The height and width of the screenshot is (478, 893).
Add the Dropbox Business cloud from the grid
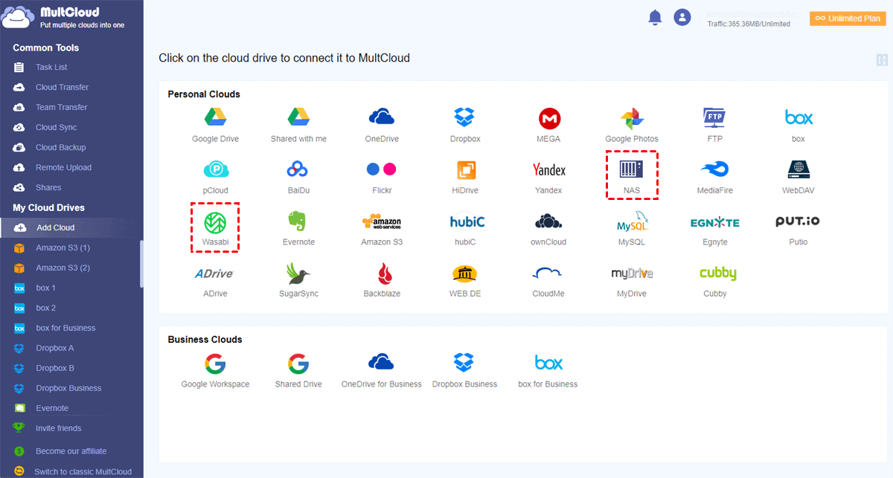click(x=465, y=363)
